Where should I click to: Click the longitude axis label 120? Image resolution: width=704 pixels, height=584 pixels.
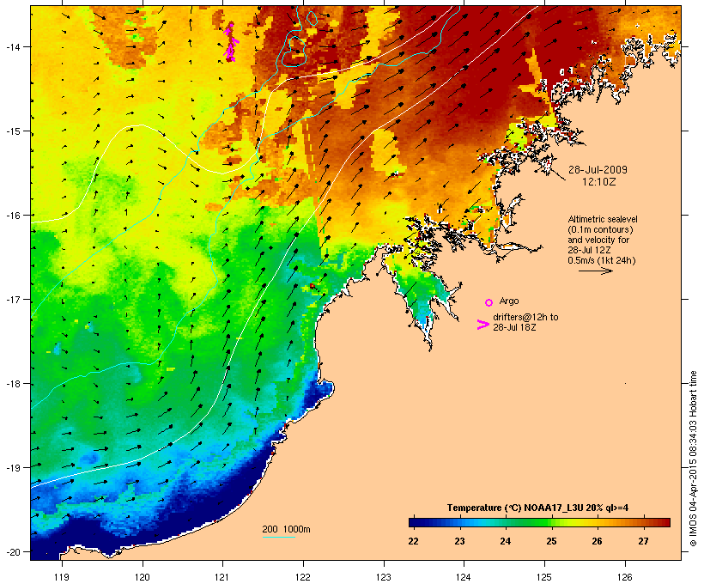143,577
